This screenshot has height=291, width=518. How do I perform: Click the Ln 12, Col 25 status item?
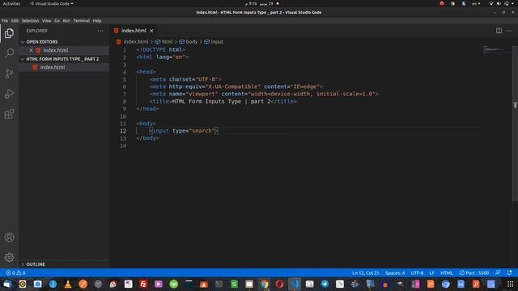(x=365, y=273)
